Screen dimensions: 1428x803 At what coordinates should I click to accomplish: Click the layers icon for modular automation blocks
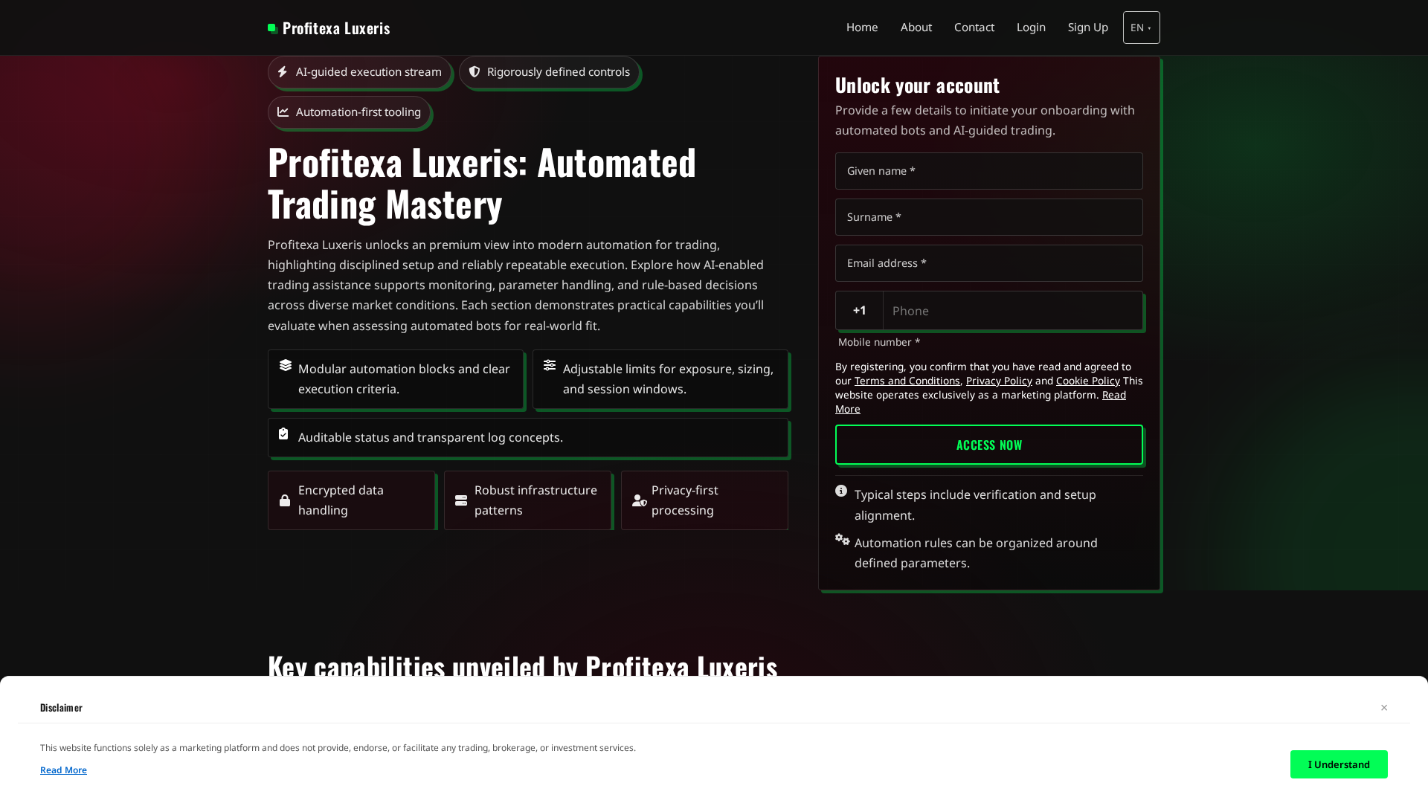[285, 365]
